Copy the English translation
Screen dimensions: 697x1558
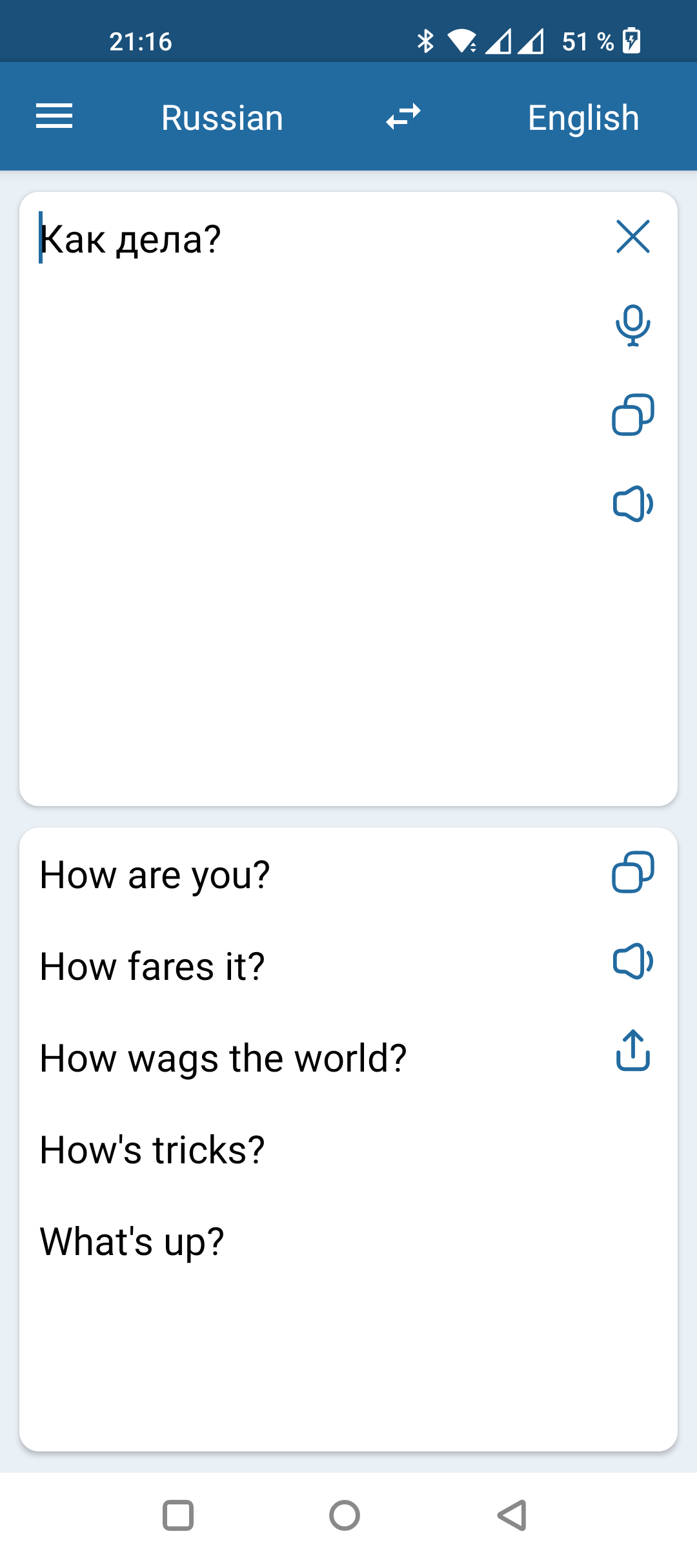632,872
